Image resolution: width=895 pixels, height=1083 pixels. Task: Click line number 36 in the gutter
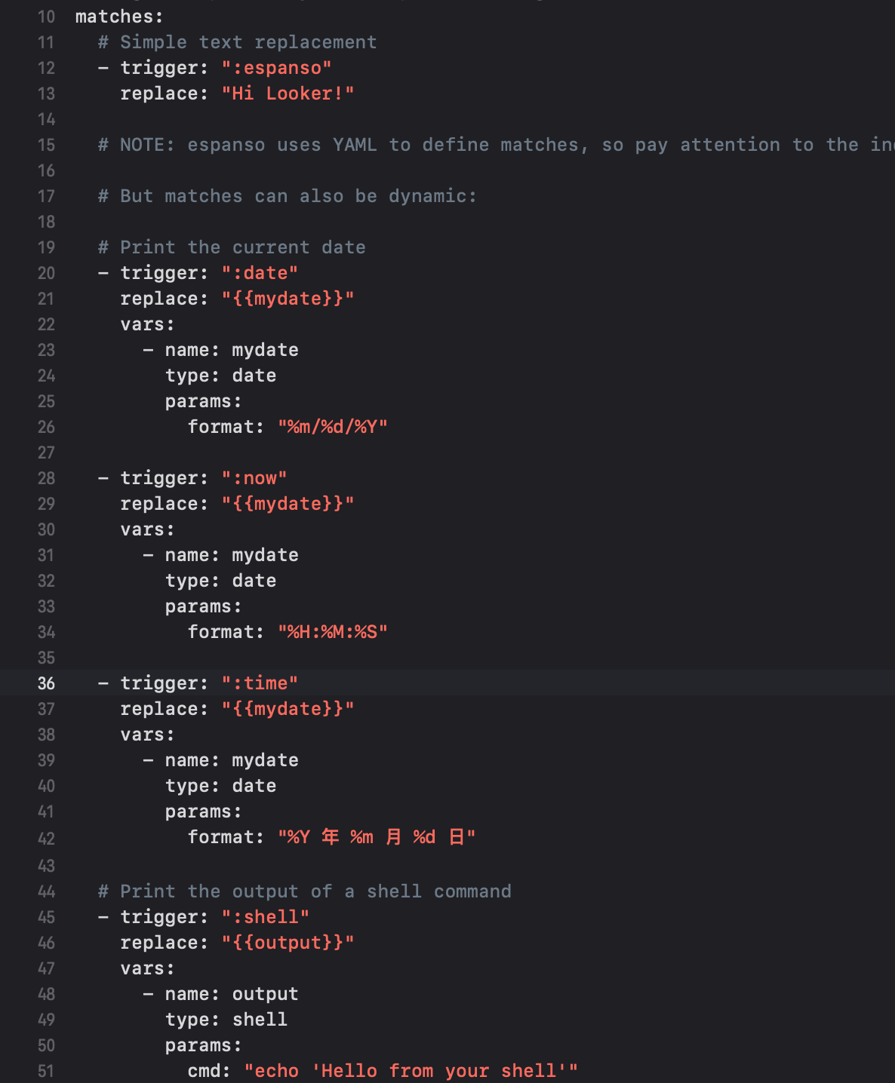(46, 683)
